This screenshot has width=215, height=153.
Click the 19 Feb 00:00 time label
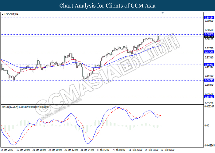pos(167,150)
